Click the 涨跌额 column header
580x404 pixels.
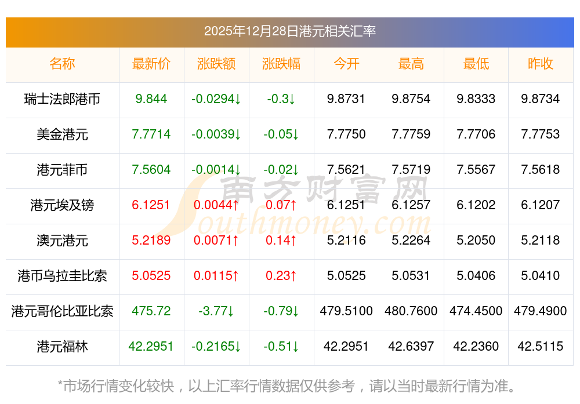[216, 64]
